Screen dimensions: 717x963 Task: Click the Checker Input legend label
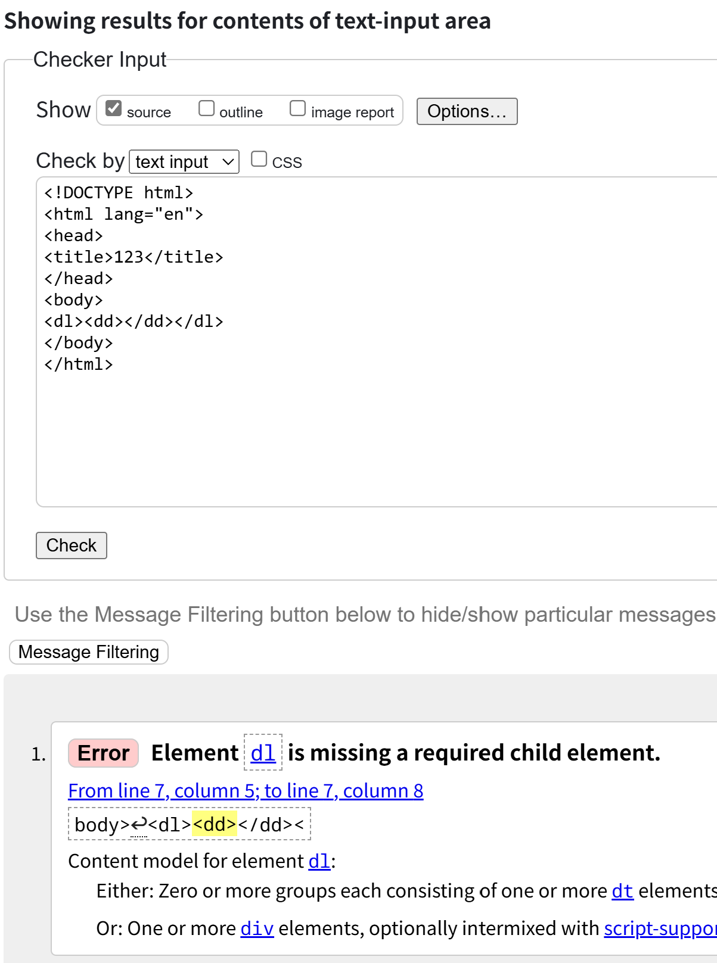pyautogui.click(x=100, y=60)
